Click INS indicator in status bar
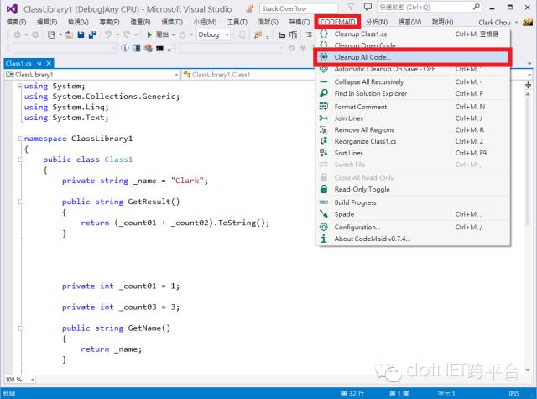Screen dimensions: 537x399 514,393
